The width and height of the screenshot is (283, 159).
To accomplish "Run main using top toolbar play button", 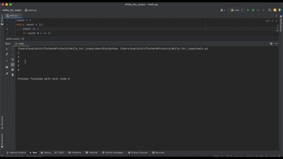I will tap(248, 10).
